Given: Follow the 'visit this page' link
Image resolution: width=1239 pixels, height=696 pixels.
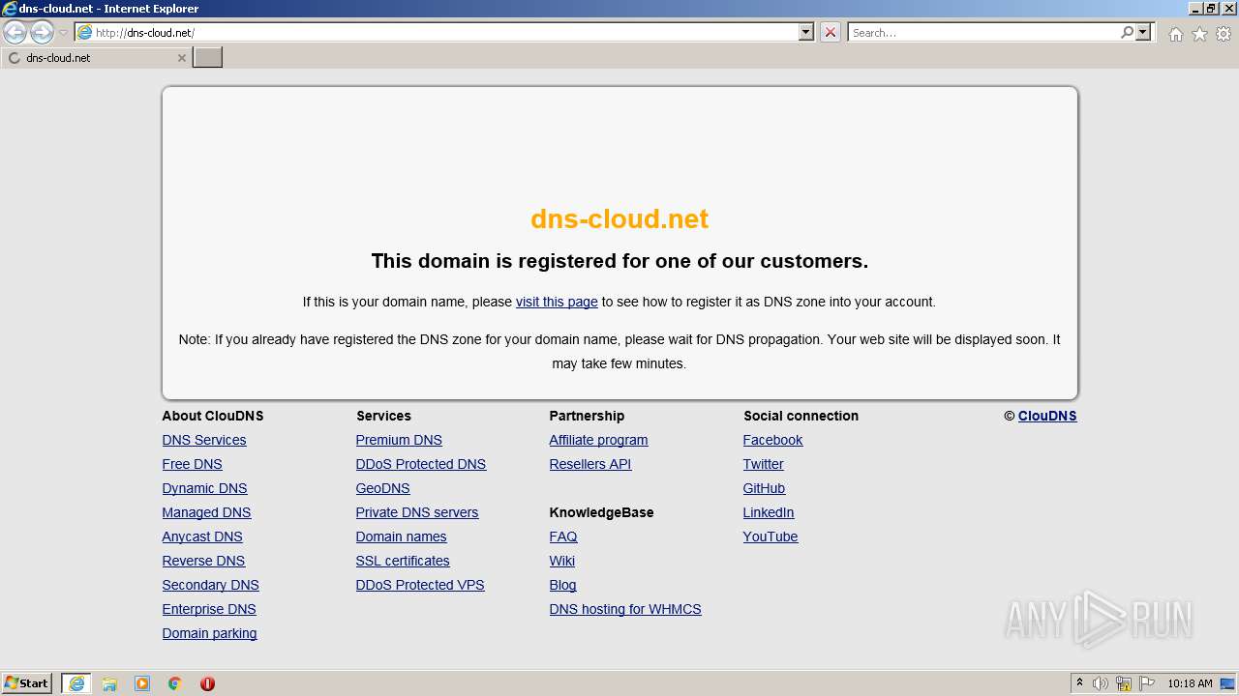Looking at the screenshot, I should (557, 302).
